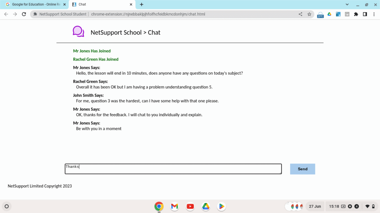Click the chat message input box

173,169
